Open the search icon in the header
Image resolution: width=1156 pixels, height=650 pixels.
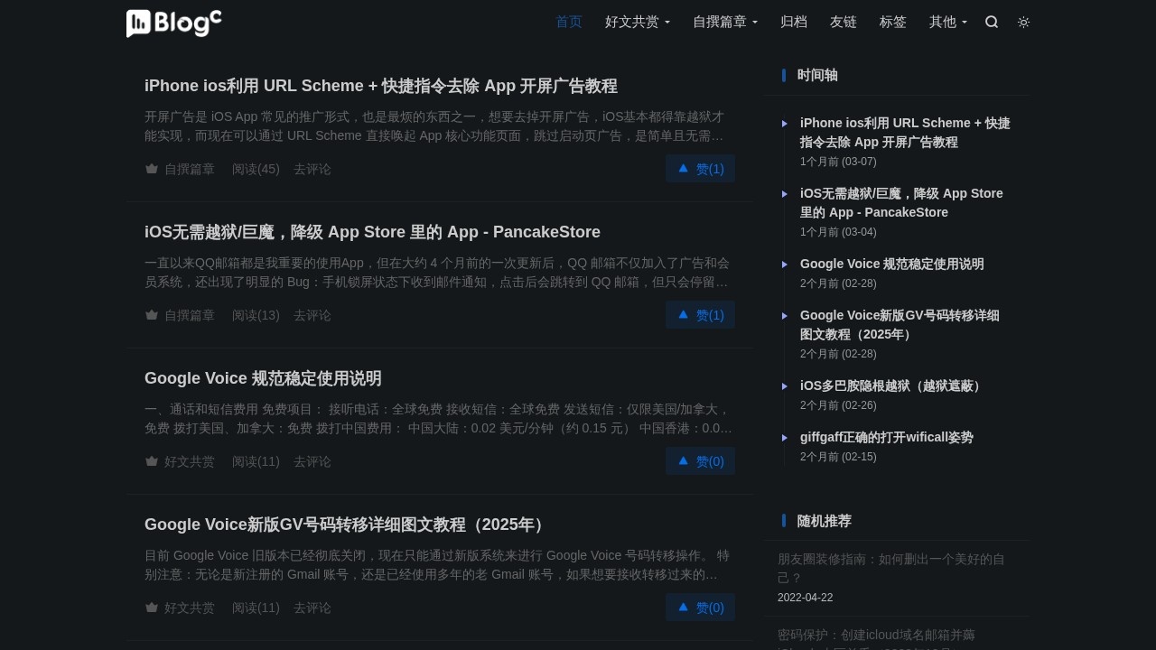(992, 23)
